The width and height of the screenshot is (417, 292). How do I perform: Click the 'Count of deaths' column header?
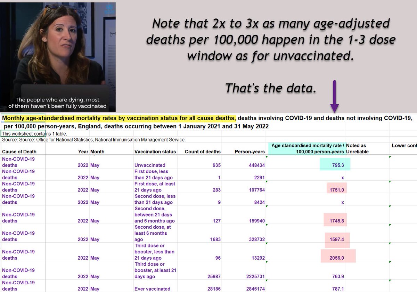point(203,152)
